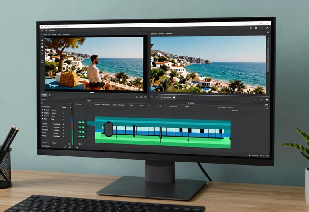
Task: Click the small icon at timeline header bottom-left
Action: [77, 148]
